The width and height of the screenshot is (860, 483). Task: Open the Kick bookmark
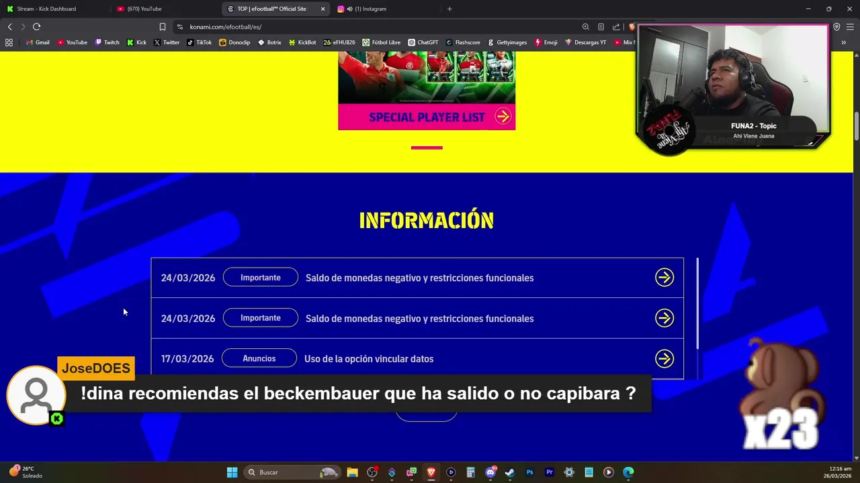pos(136,42)
